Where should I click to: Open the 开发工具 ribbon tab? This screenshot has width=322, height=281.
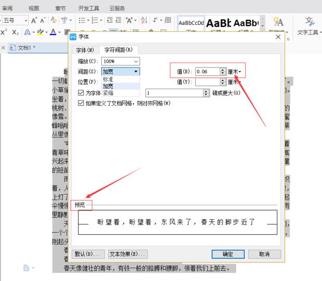89,8
